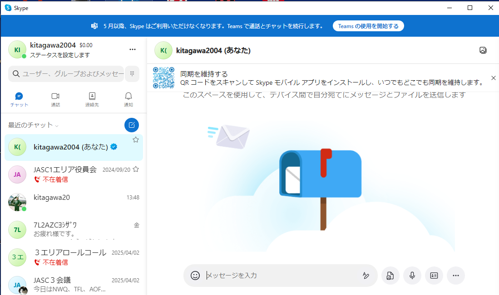Click the 13:48 timestamp
Screen dimensions: 499x295
[x=133, y=198]
